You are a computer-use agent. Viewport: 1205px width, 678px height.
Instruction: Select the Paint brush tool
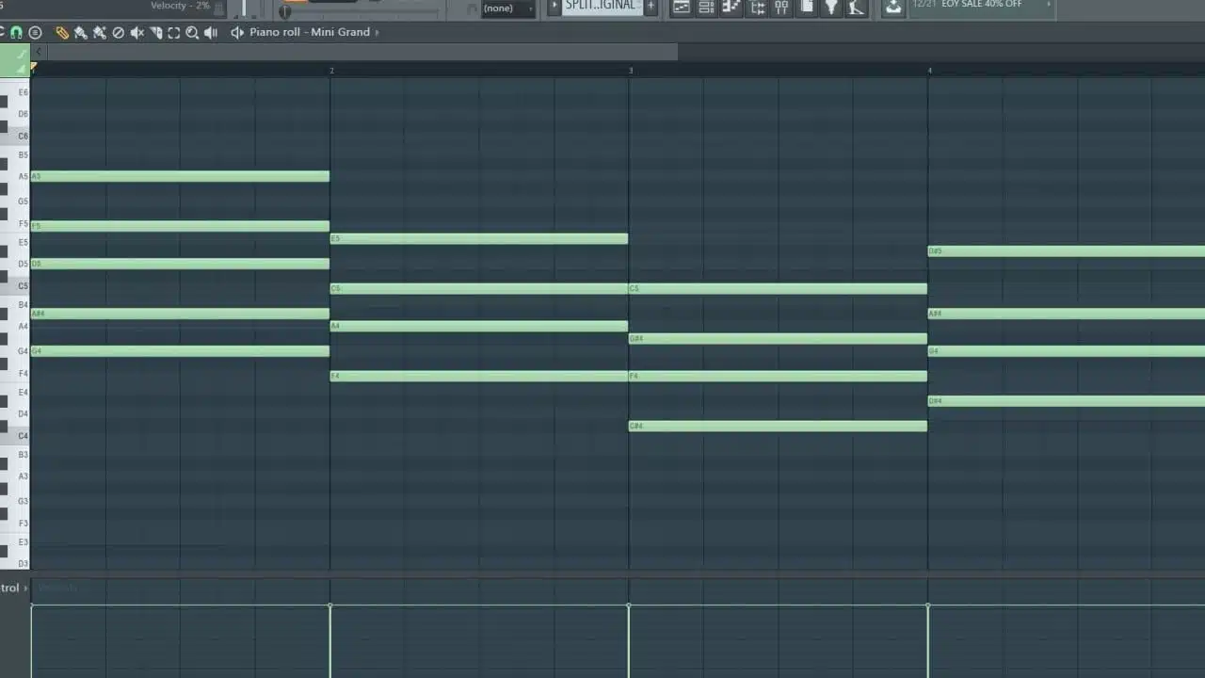click(x=81, y=32)
